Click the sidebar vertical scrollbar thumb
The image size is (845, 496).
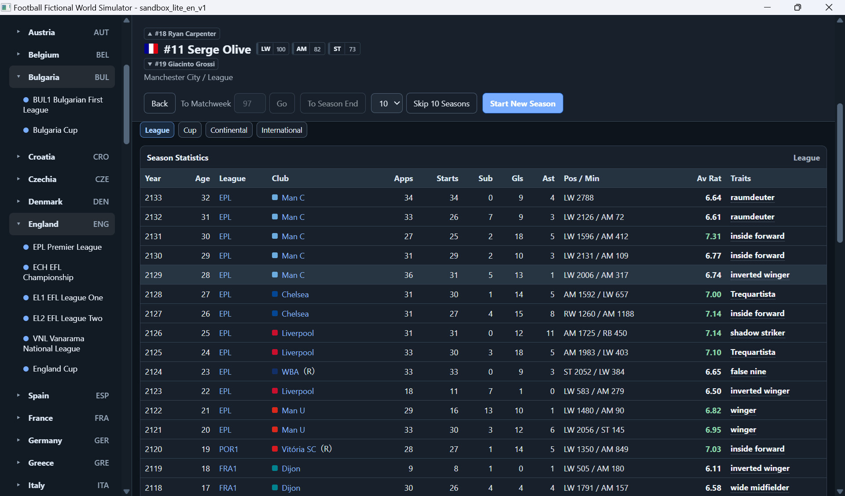[x=127, y=105]
